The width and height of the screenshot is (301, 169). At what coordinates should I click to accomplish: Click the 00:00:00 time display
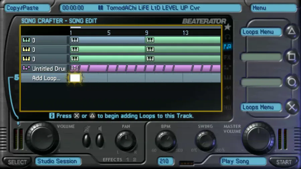[73, 8]
